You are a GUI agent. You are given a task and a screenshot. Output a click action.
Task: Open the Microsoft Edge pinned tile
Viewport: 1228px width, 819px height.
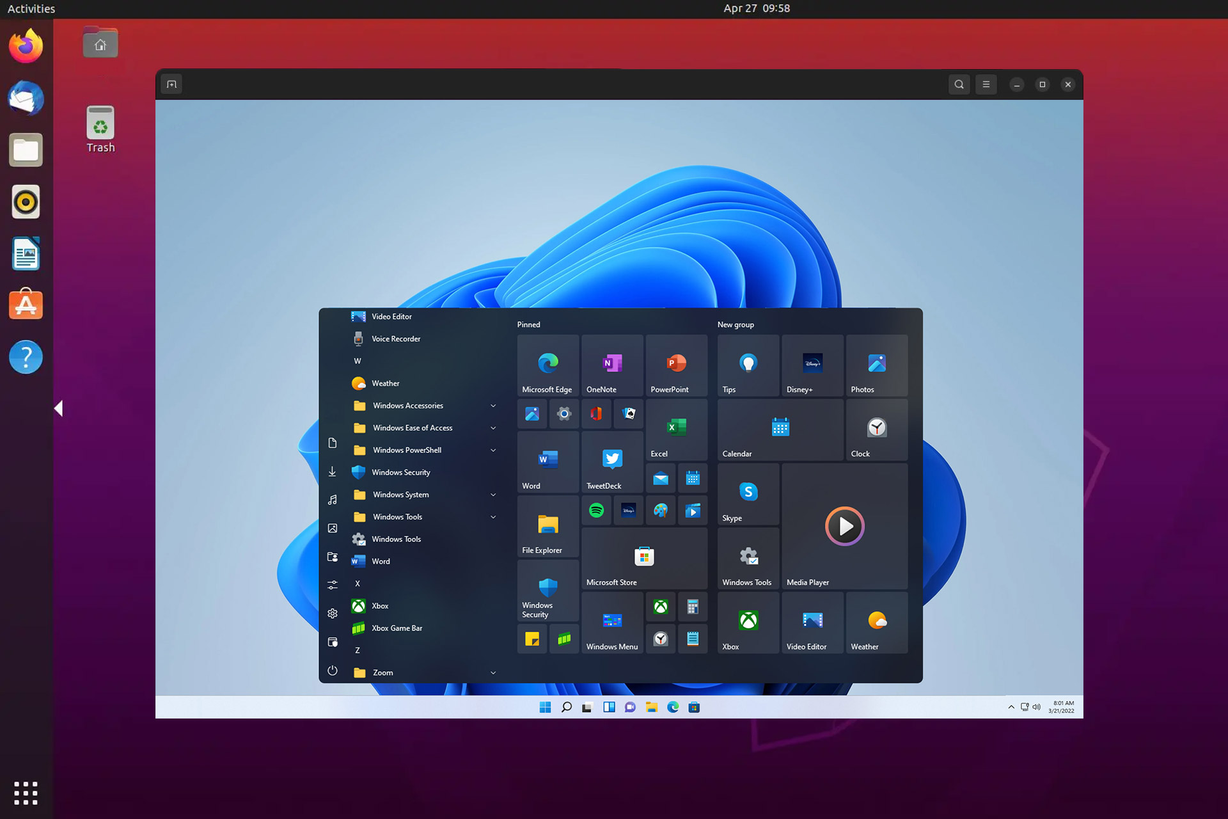click(x=547, y=365)
